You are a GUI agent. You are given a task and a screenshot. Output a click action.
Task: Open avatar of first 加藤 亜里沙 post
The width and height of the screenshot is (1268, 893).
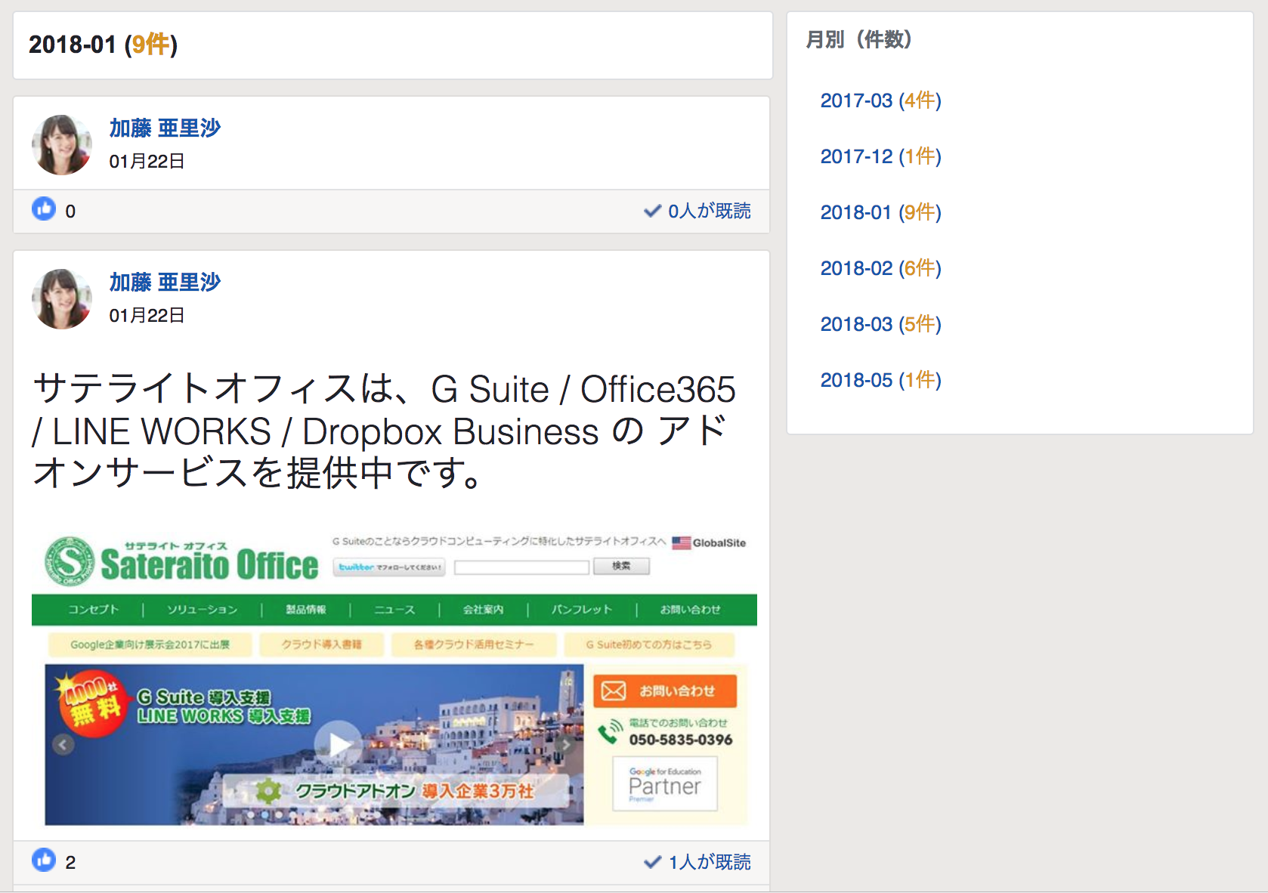point(62,145)
